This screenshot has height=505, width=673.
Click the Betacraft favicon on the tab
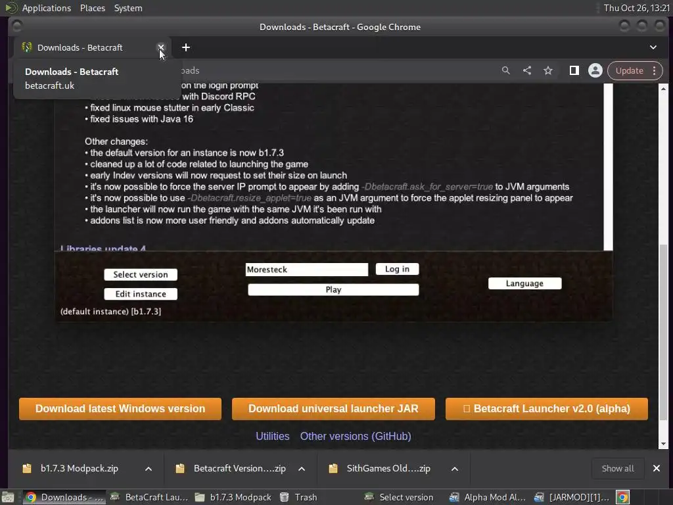tap(26, 47)
